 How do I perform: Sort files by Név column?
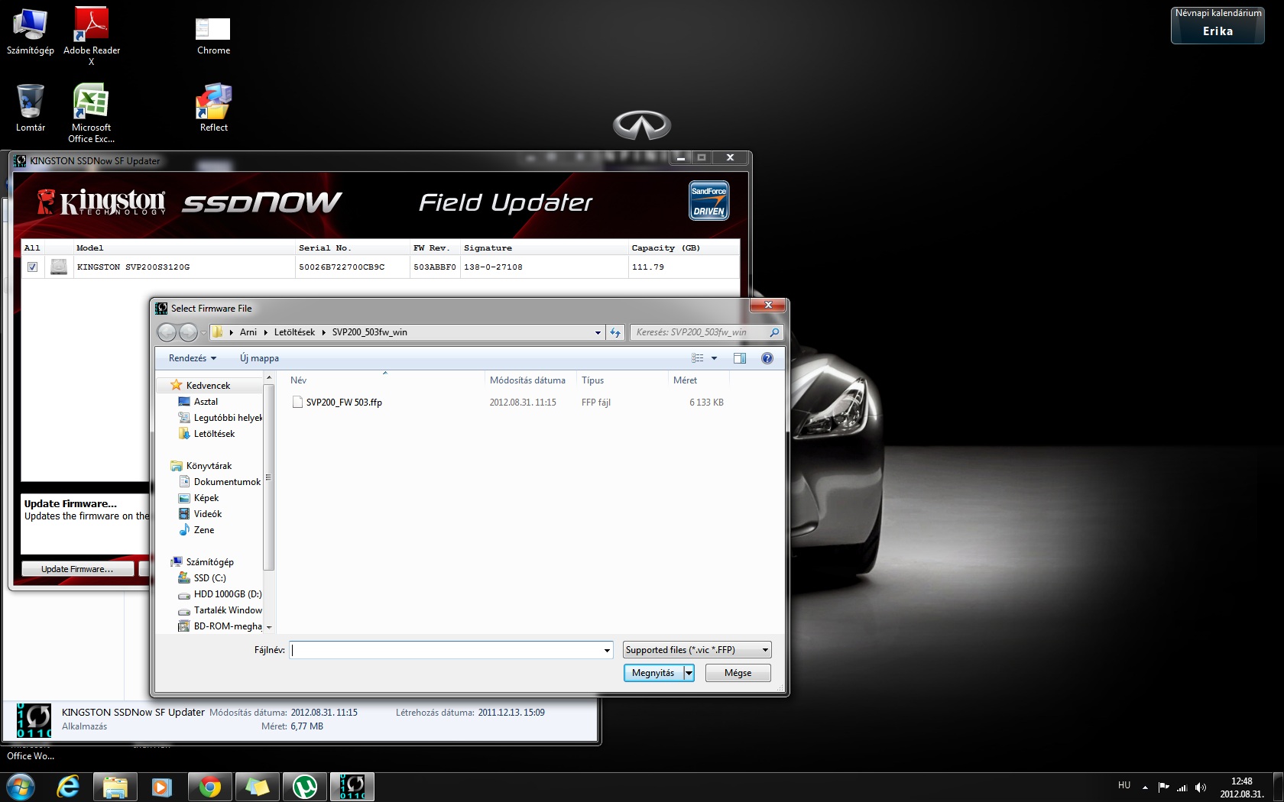coord(384,380)
